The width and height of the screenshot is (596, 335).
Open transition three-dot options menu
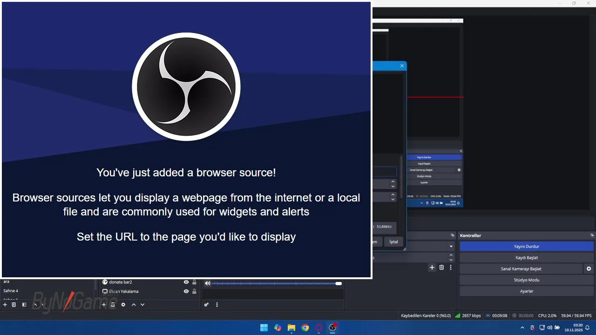click(x=450, y=268)
